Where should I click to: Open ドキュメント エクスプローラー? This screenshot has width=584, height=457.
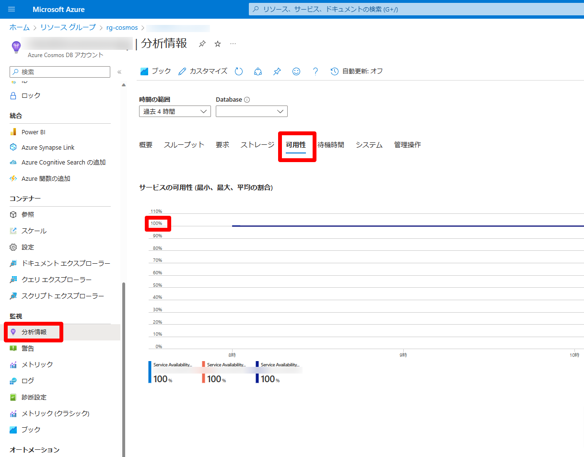tap(60, 263)
